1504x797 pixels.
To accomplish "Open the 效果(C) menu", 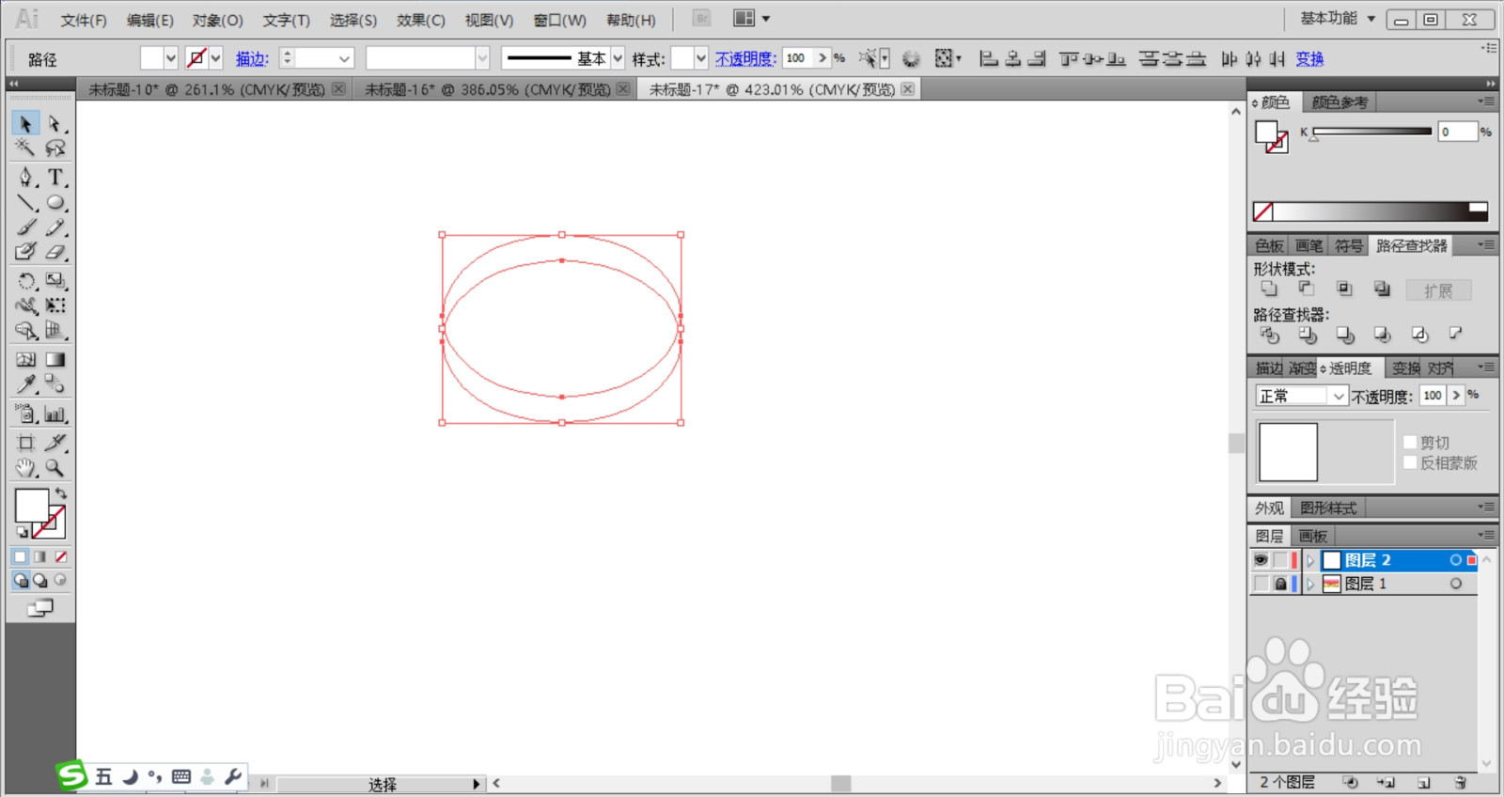I will tap(420, 20).
